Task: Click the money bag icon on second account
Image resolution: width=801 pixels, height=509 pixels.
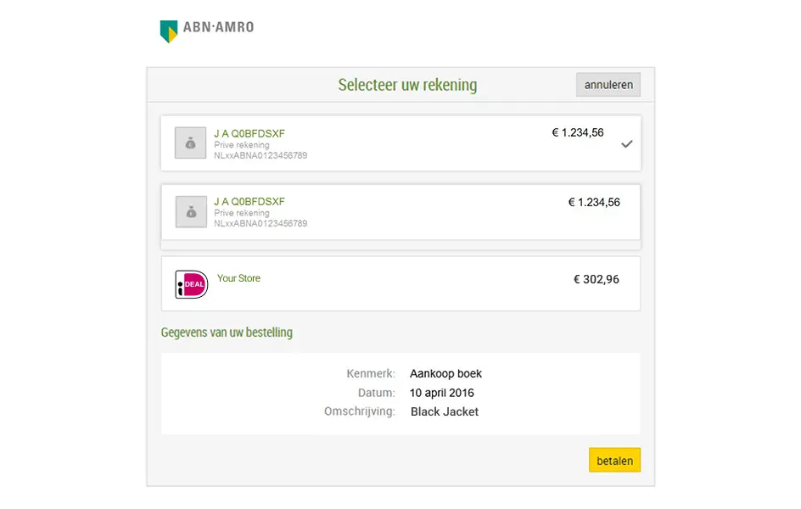Action: pyautogui.click(x=190, y=211)
